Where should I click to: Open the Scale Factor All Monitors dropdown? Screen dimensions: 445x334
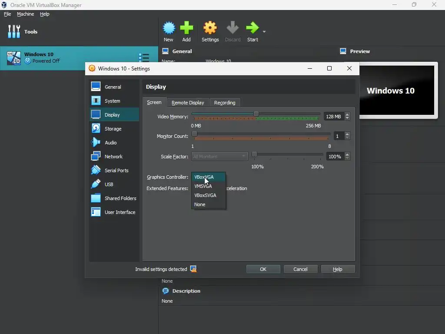point(219,157)
